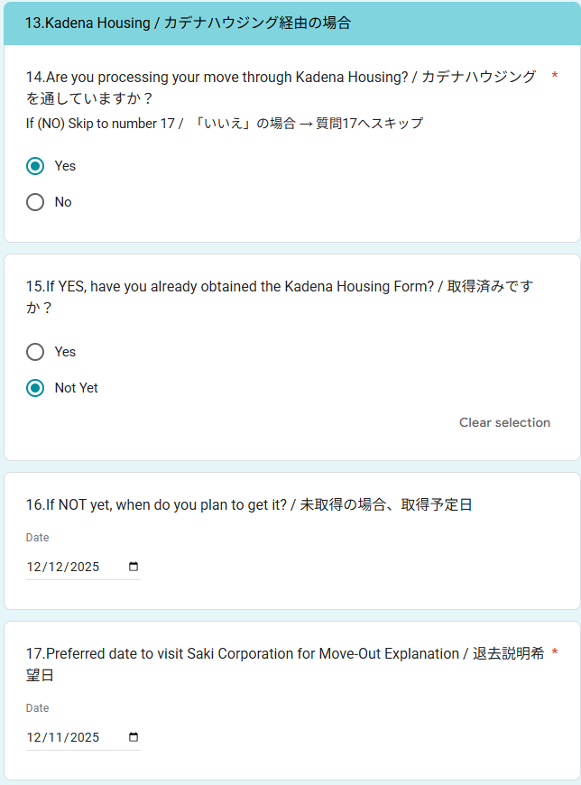581x785 pixels.
Task: Click the Clear selection button
Action: click(504, 422)
